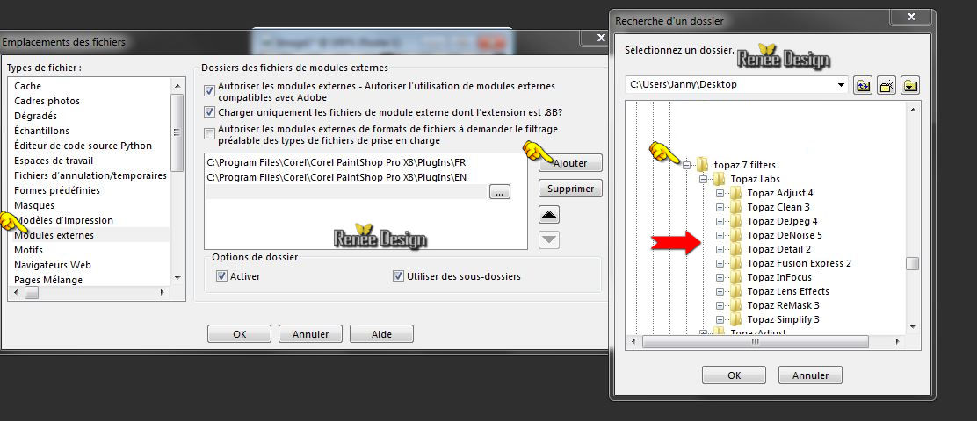Toggle Charger uniquement .8B? extension checkbox
977x421 pixels.
pyautogui.click(x=209, y=112)
